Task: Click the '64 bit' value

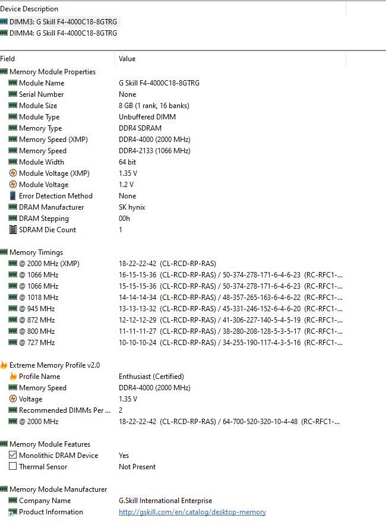Action: [x=127, y=162]
